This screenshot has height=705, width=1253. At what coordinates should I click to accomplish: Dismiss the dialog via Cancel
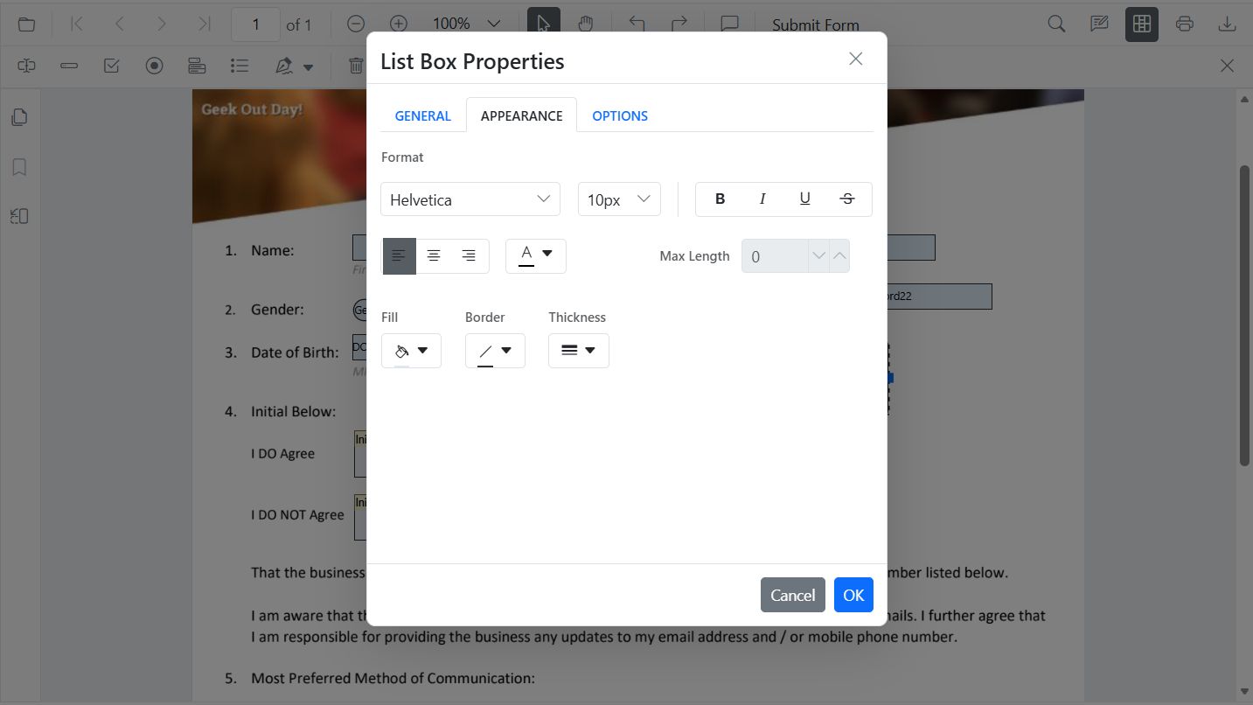792,594
